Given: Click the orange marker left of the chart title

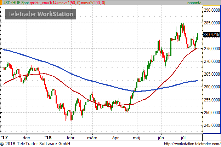Looking at the screenshot, I should point(1,3).
